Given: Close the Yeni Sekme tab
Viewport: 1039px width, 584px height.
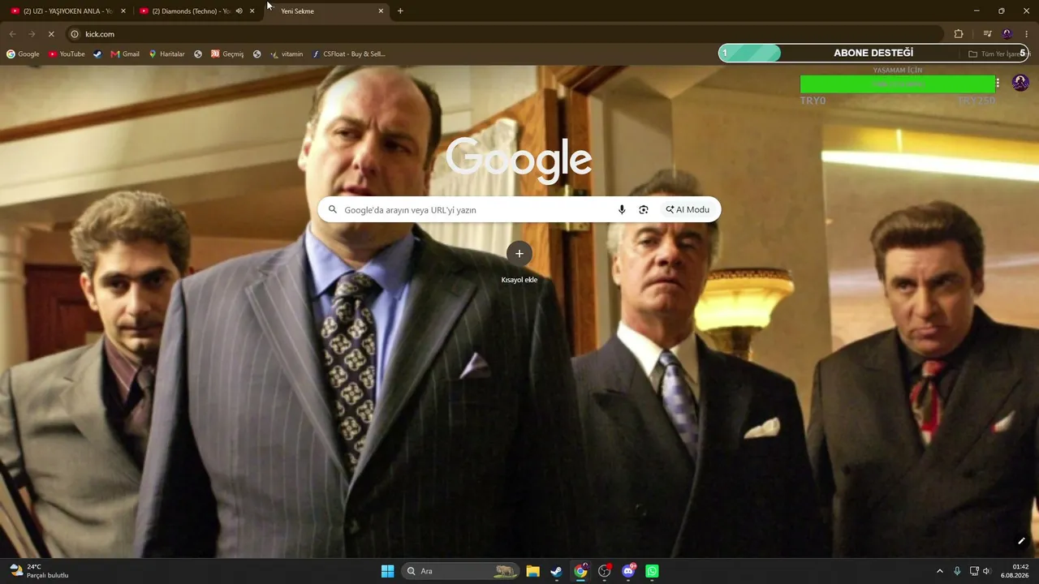Looking at the screenshot, I should click(x=381, y=11).
